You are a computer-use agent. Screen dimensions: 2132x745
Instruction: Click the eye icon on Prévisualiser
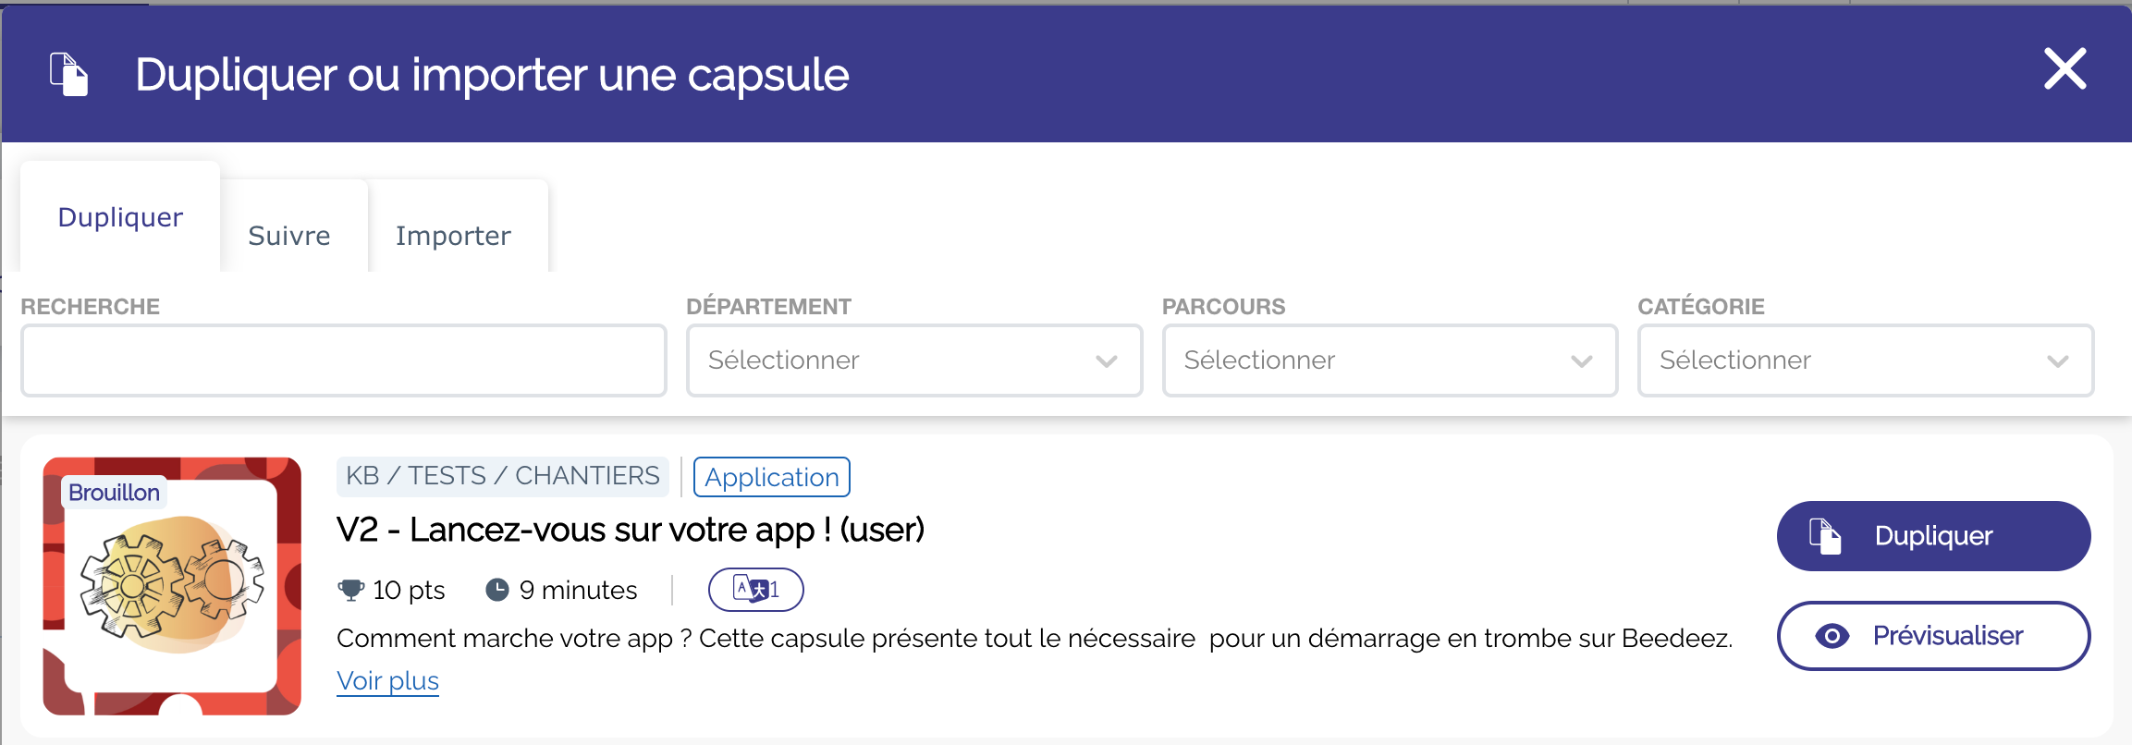coord(1832,636)
